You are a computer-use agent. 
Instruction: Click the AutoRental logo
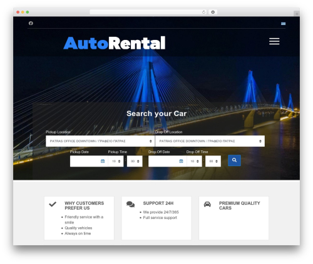coord(115,43)
